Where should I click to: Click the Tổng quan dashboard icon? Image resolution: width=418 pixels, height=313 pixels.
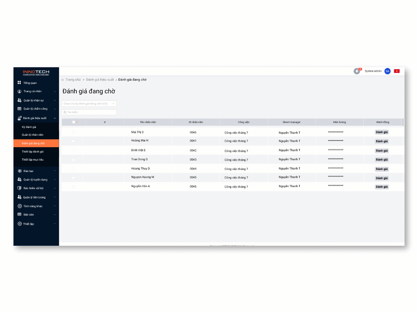click(19, 83)
